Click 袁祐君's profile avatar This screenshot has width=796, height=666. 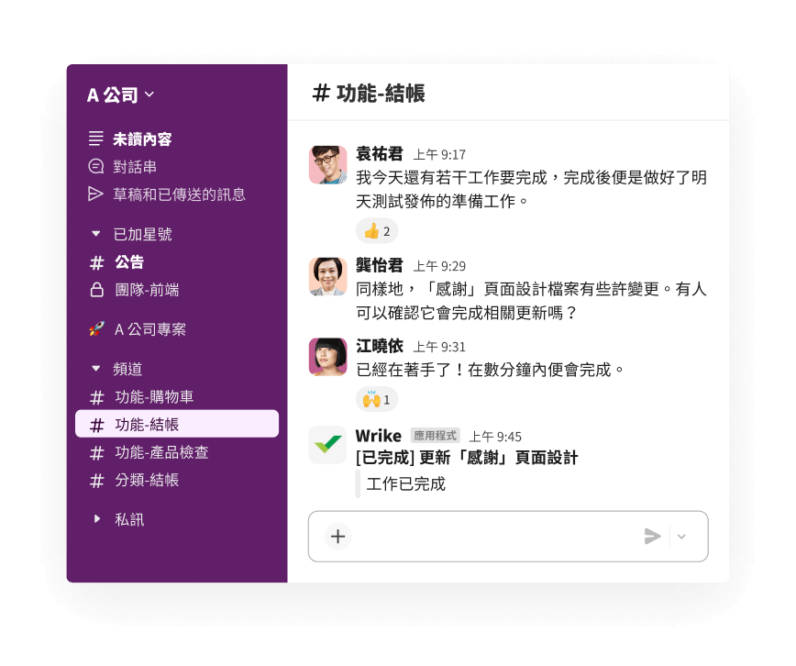point(328,164)
